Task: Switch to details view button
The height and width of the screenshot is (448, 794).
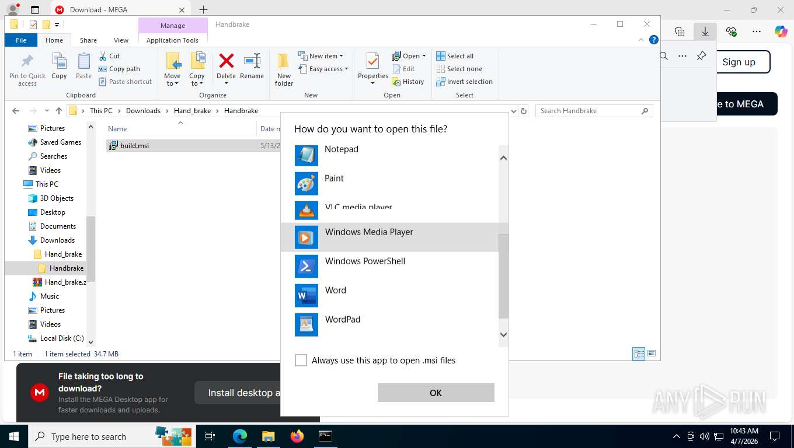Action: click(x=639, y=353)
